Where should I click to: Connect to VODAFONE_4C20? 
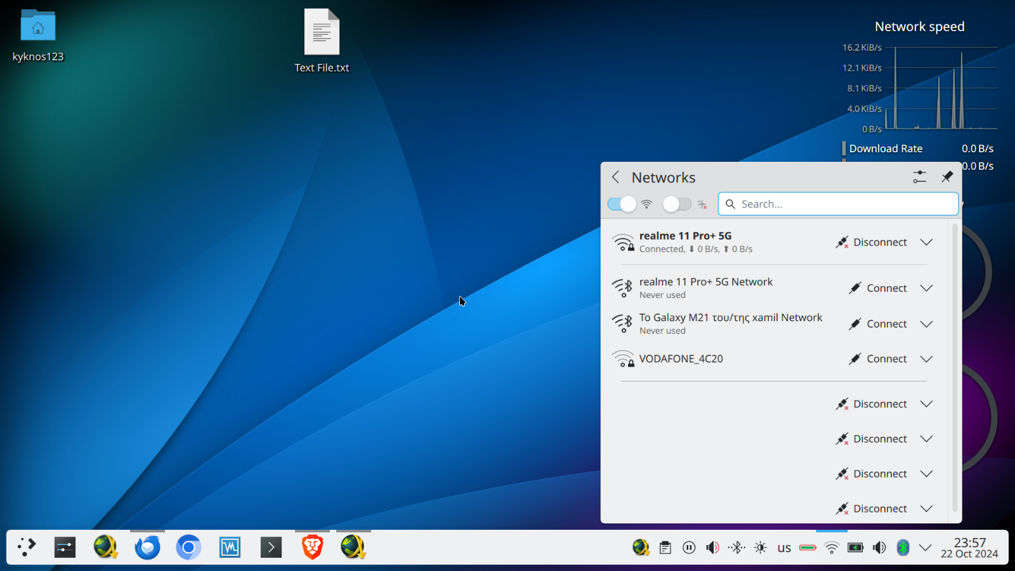click(x=878, y=359)
